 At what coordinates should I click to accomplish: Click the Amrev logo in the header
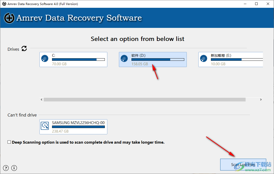click(9, 18)
